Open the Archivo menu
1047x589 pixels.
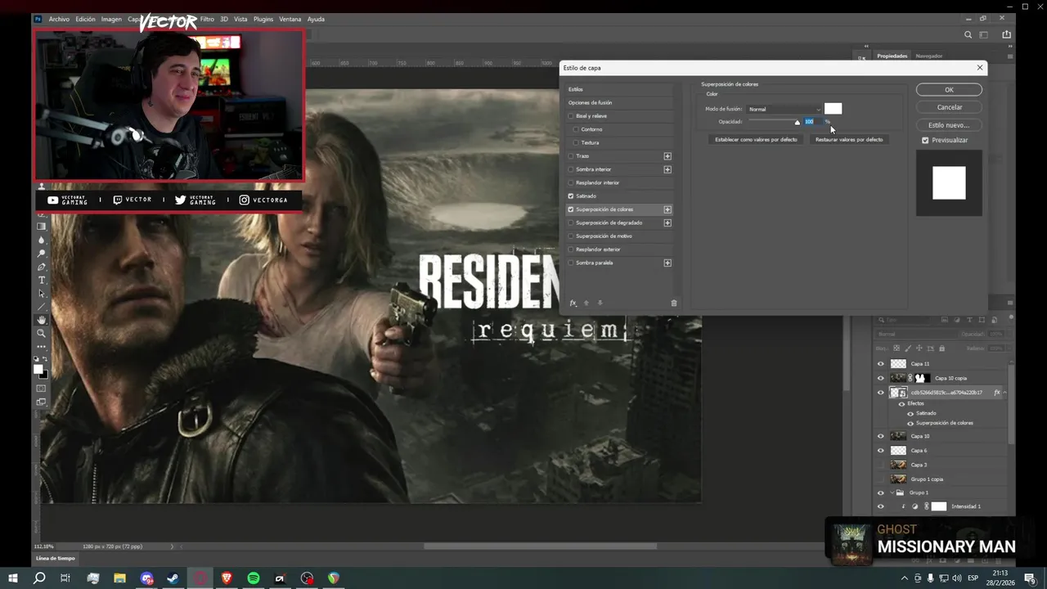tap(59, 19)
